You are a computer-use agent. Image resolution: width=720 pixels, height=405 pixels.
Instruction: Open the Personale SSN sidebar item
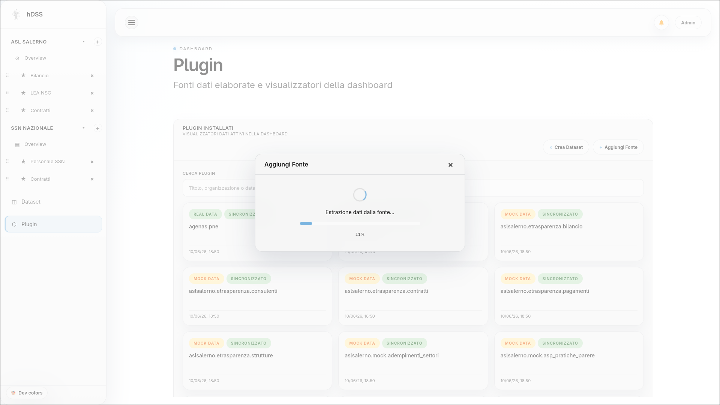[47, 162]
